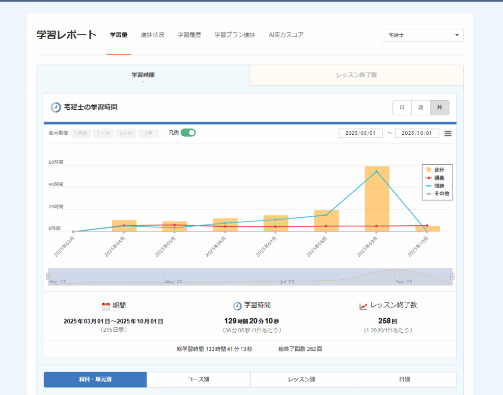
Task: Click the 2025年09月 orange bar in chart
Action: tap(377, 198)
